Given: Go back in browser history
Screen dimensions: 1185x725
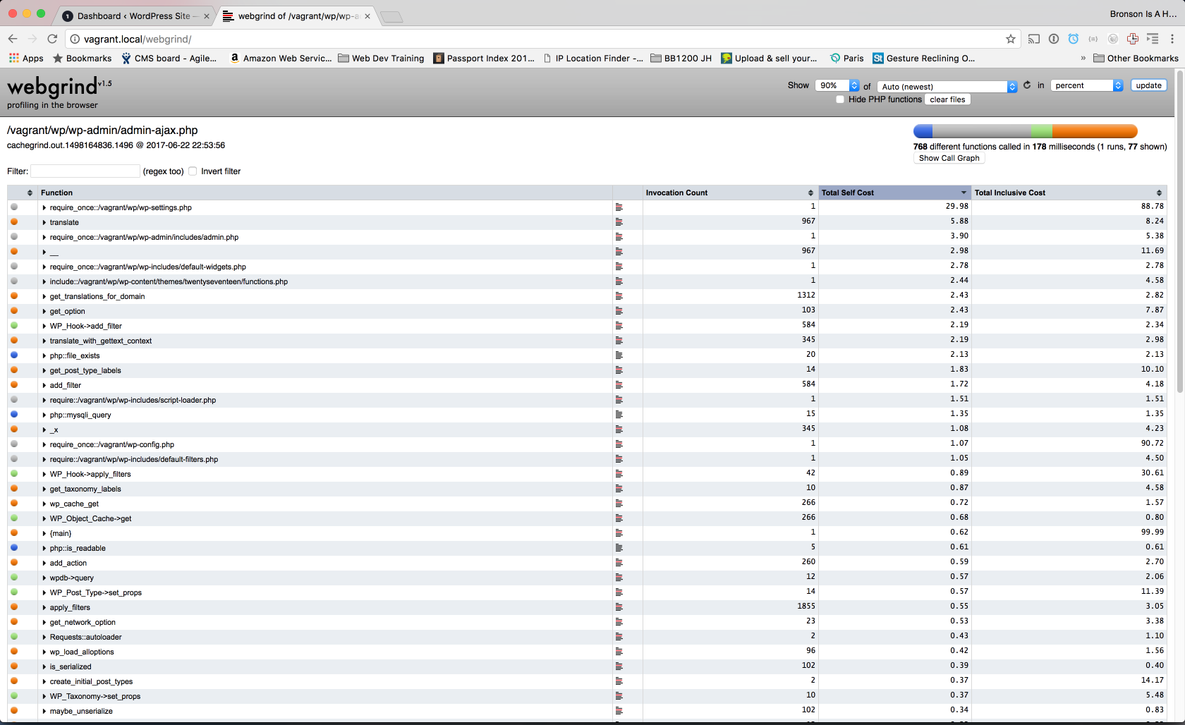Looking at the screenshot, I should coord(13,39).
